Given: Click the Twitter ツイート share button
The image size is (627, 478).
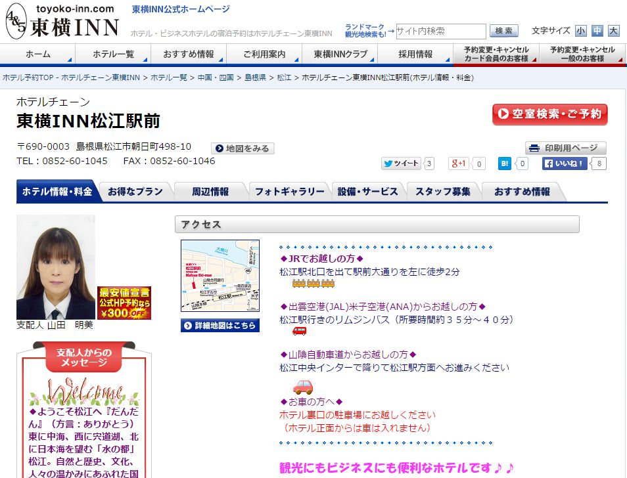Looking at the screenshot, I should click(401, 163).
